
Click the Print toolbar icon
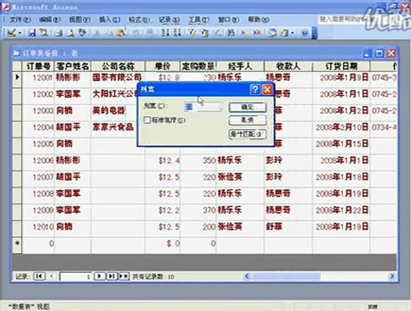(x=58, y=33)
